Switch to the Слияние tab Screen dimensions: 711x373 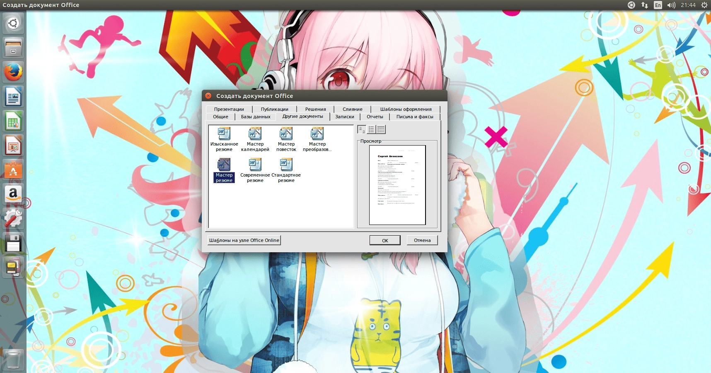click(353, 109)
